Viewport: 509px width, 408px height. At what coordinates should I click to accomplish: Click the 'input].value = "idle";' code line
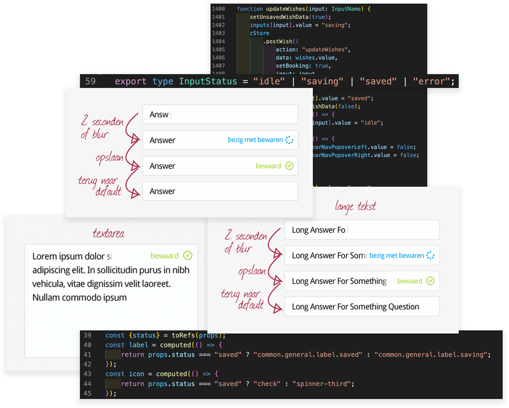pos(348,123)
